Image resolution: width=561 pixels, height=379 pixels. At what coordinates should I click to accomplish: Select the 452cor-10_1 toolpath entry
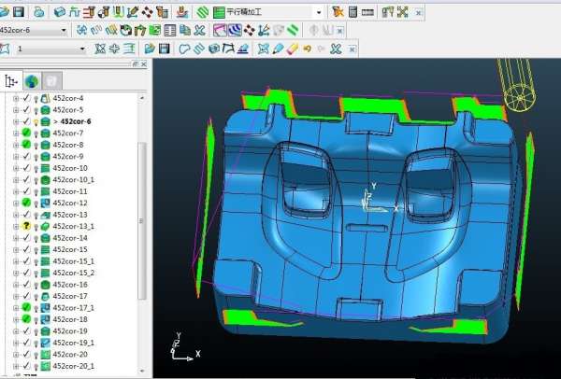point(73,179)
